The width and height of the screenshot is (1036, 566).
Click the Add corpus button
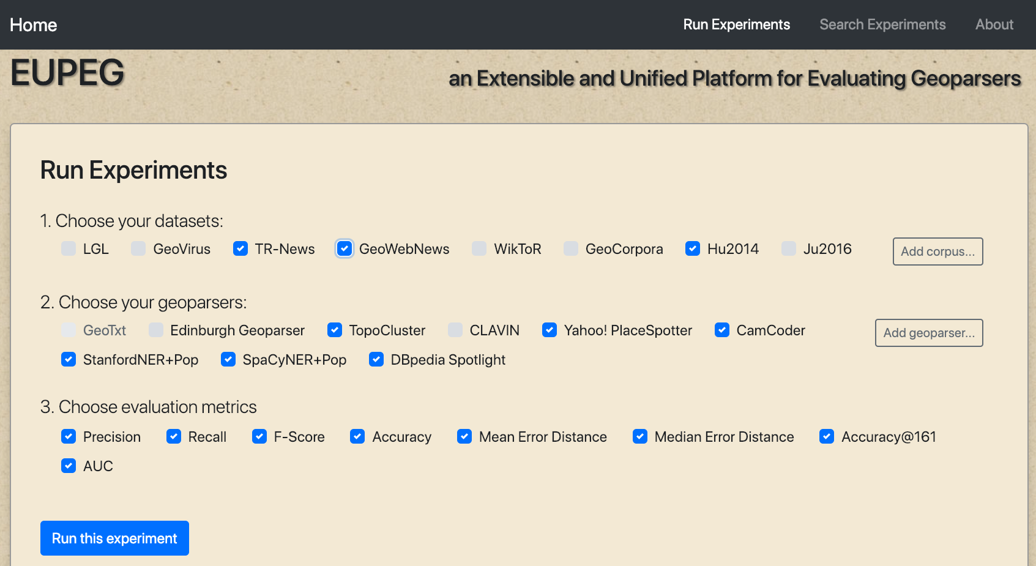click(x=937, y=251)
